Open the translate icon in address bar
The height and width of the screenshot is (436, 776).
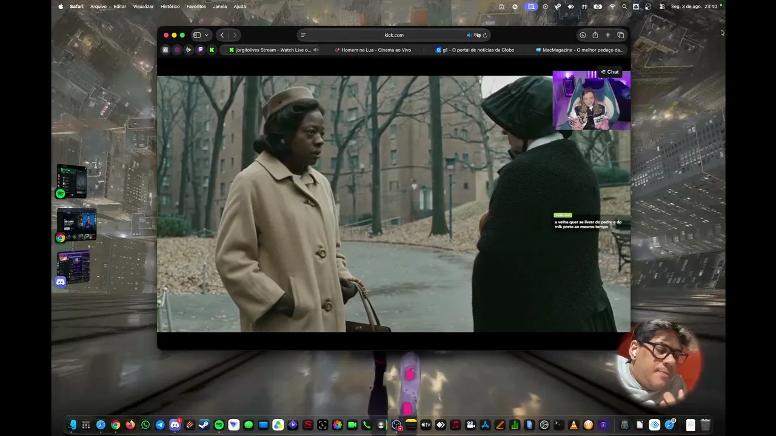pos(477,35)
